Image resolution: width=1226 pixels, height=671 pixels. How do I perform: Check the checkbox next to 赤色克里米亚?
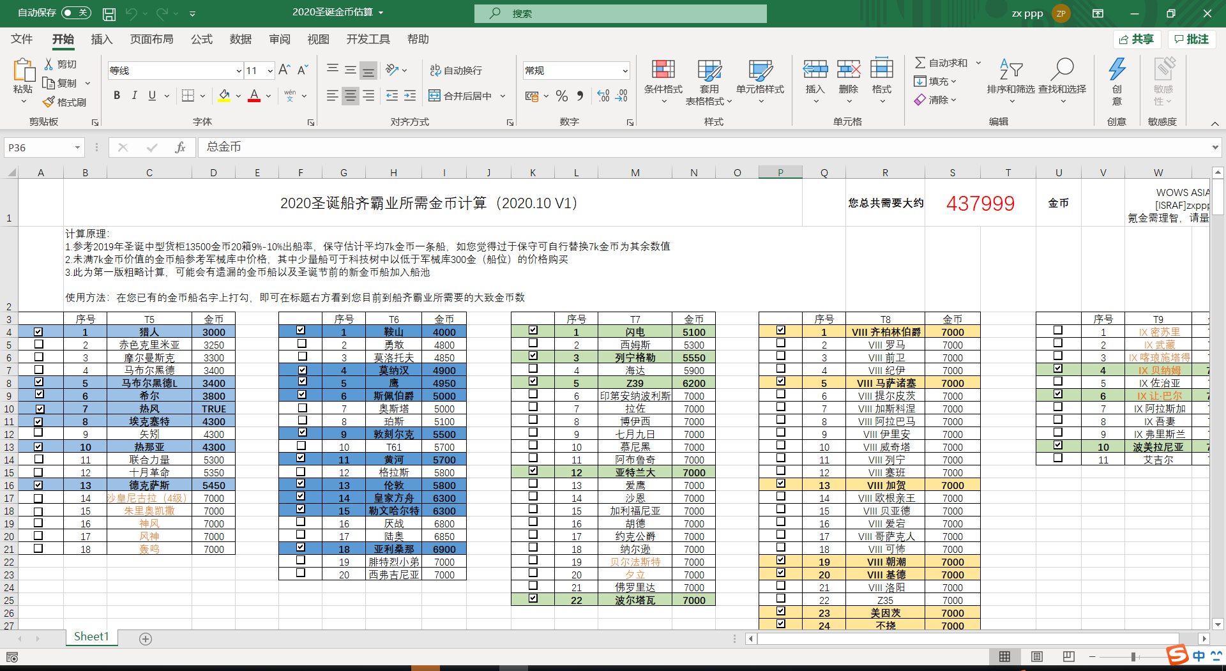[x=39, y=344]
